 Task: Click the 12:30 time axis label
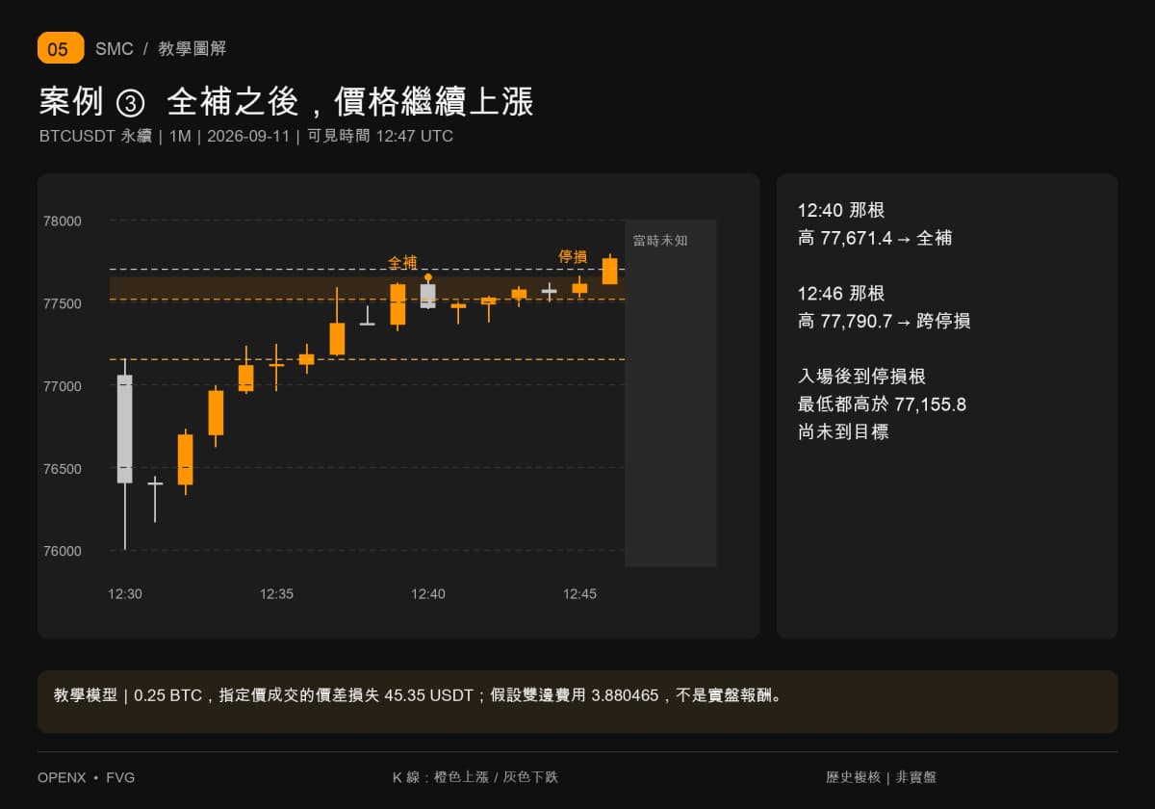coord(125,594)
